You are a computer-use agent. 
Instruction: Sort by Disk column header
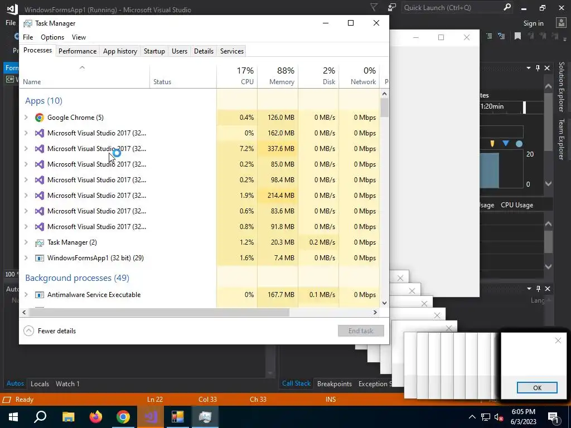point(318,76)
